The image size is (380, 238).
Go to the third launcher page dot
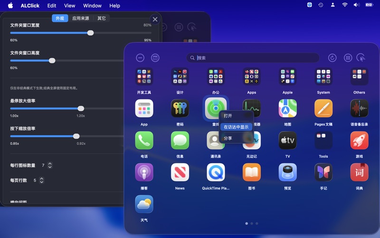257,223
